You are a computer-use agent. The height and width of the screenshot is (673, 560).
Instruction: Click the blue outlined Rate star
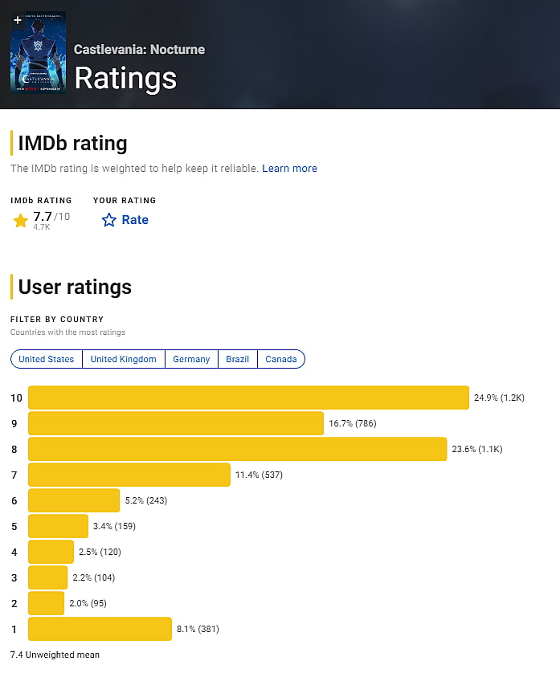click(109, 220)
